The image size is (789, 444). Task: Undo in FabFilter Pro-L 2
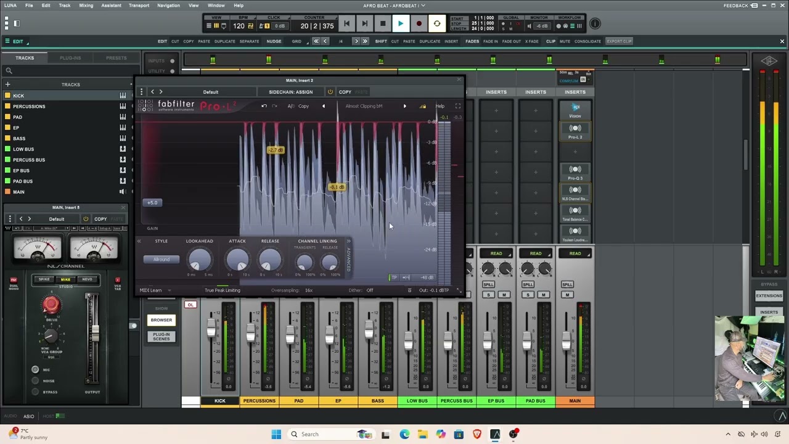coord(264,106)
